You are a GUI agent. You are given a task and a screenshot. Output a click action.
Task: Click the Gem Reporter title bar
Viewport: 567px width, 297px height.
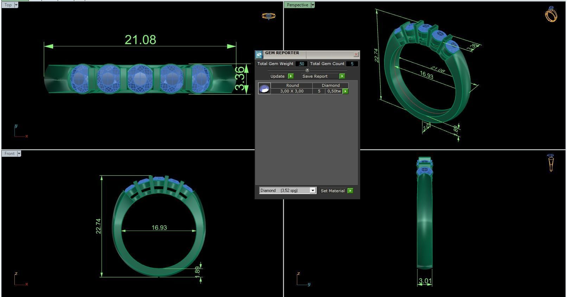[x=307, y=54]
